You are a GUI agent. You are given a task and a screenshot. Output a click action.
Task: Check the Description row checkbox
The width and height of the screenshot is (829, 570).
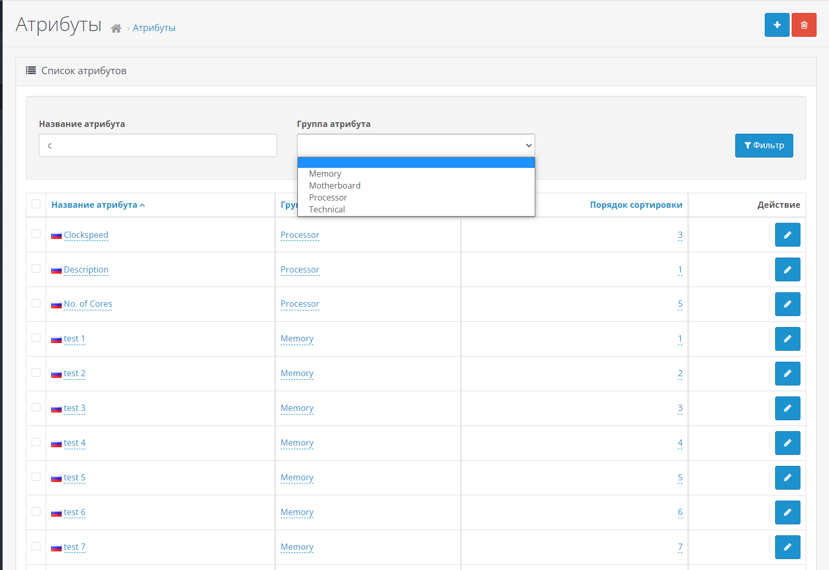[x=36, y=268]
